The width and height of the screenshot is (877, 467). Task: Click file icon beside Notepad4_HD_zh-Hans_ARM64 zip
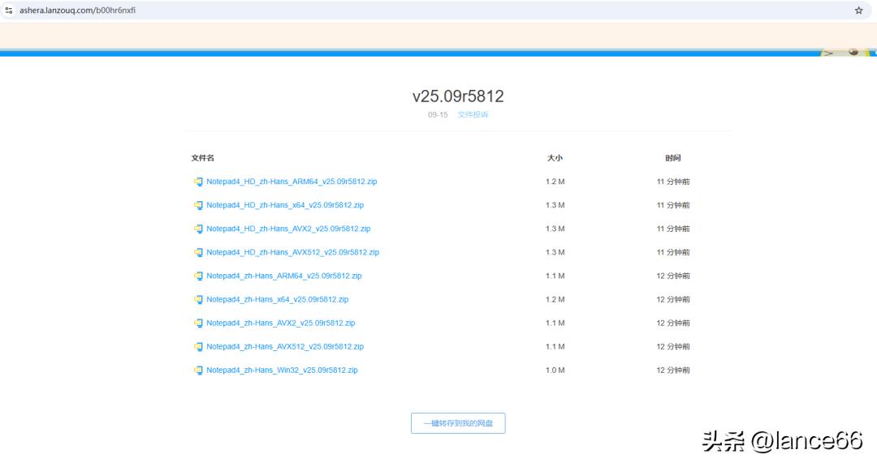pos(198,182)
